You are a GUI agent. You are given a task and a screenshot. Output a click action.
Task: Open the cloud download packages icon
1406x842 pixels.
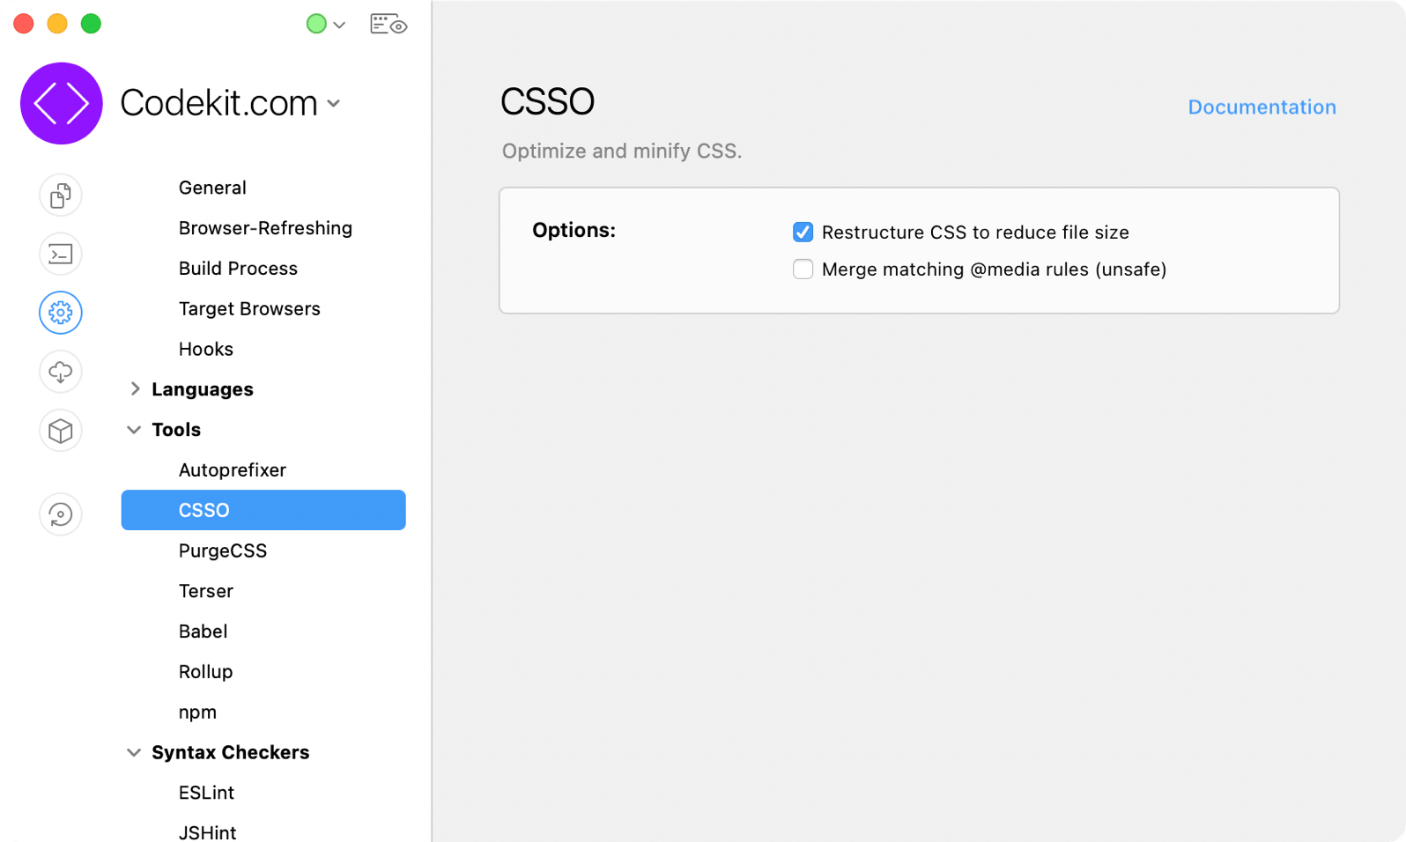[61, 372]
